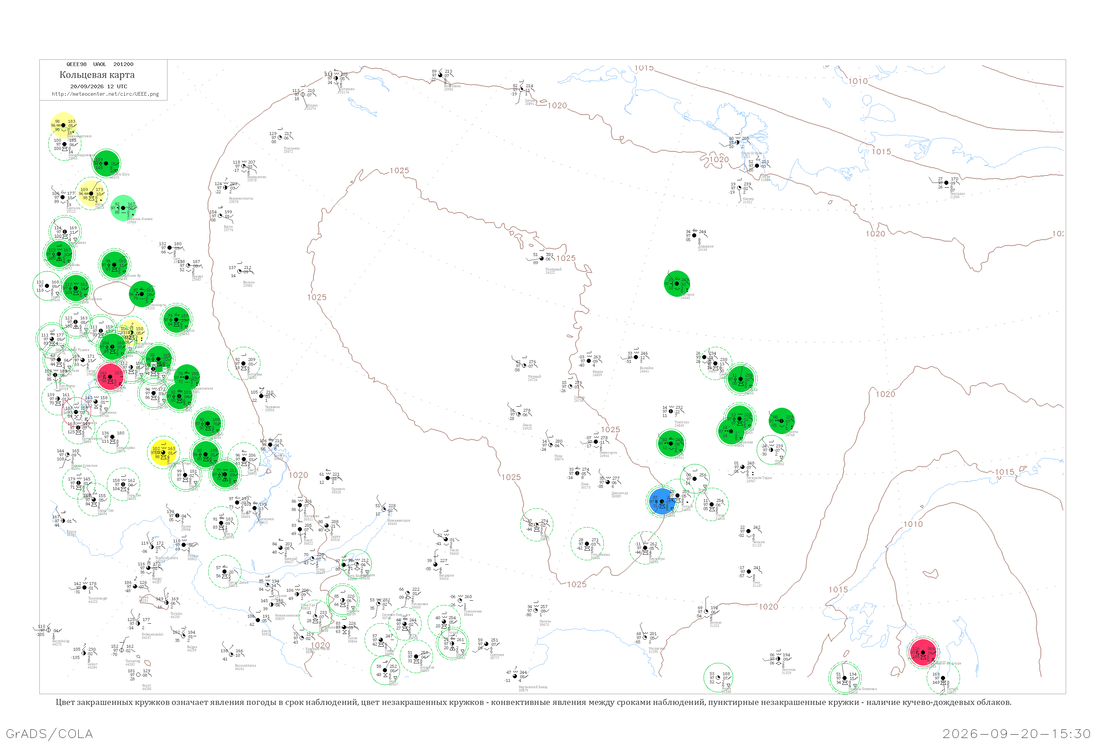Click the GrADS/COLA credit label
Viewport: 1114px width, 742px height.
(49, 734)
